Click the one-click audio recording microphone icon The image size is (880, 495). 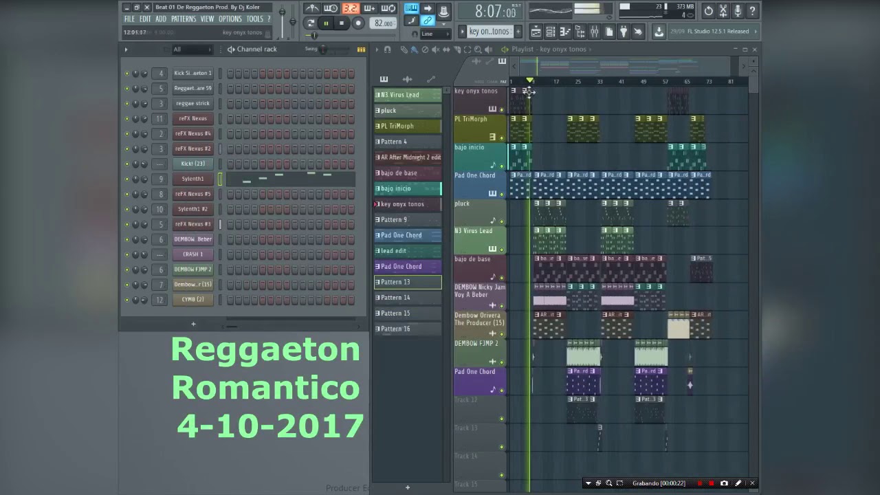pyautogui.click(x=738, y=11)
